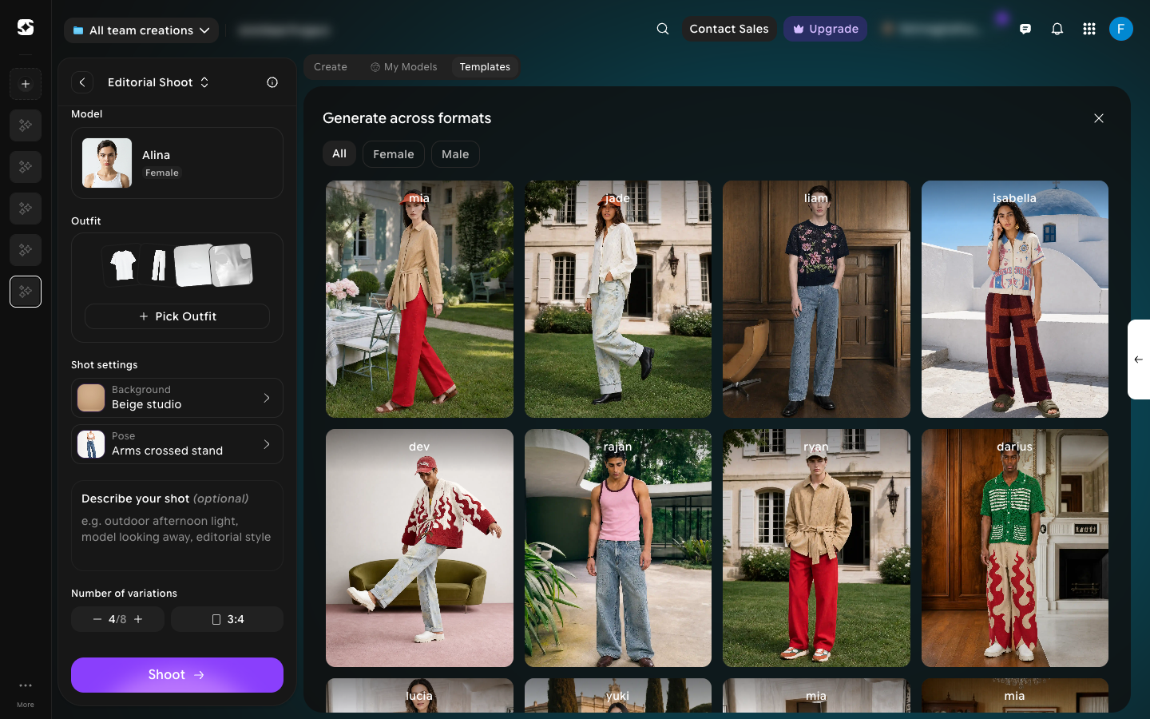Expand the Editorial Shoot mode selector

click(159, 82)
